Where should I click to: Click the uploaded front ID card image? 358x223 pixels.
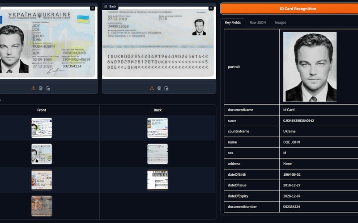[x=49, y=43]
